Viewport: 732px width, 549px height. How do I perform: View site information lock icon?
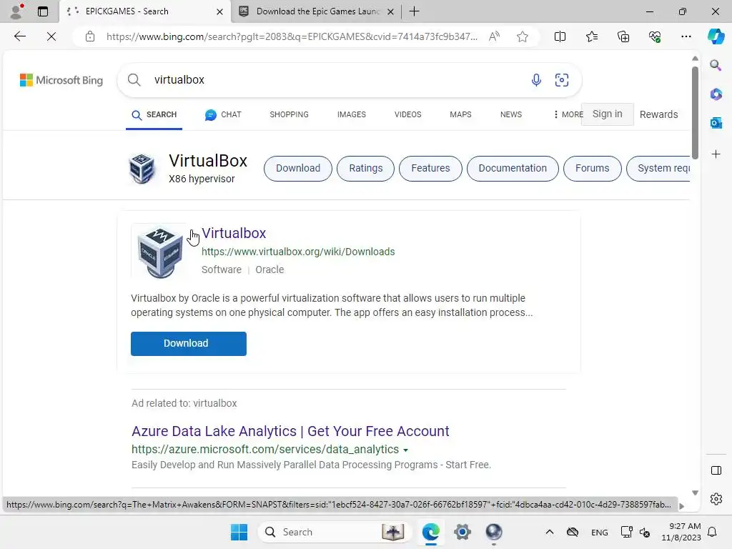90,36
